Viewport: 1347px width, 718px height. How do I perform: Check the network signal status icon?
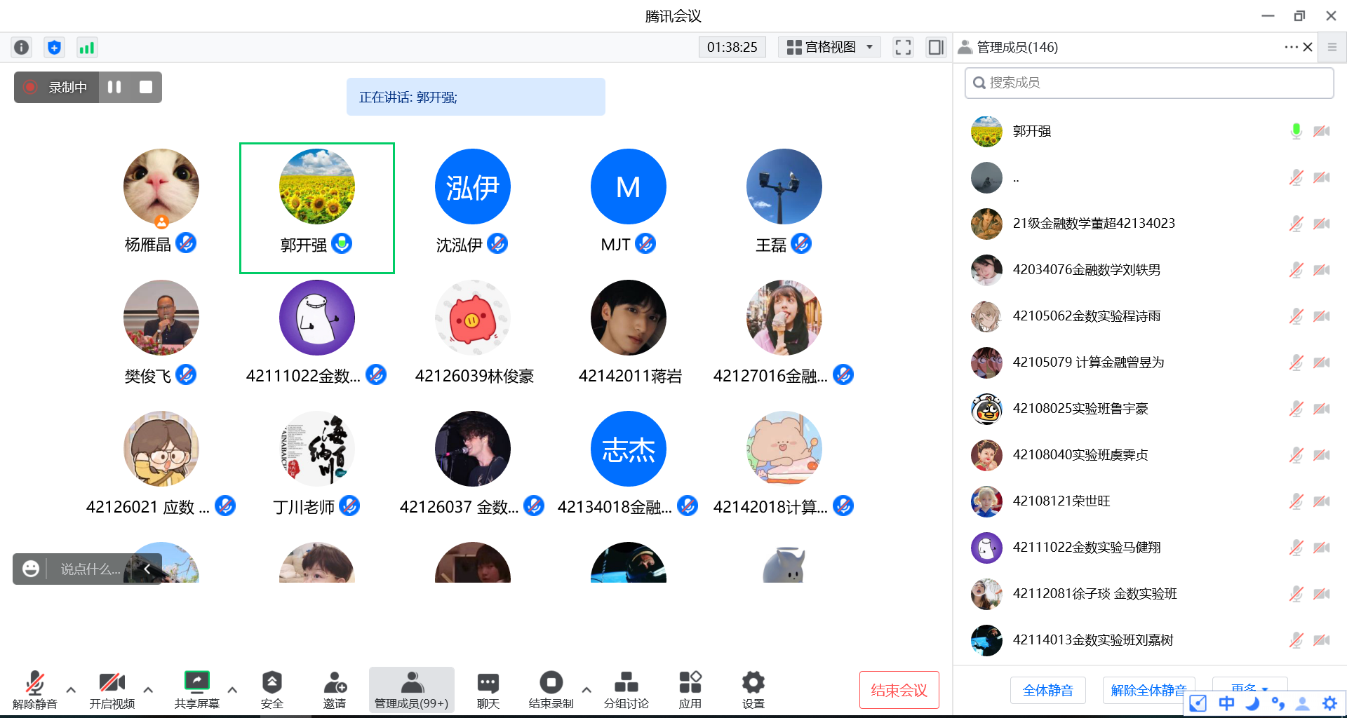pyautogui.click(x=86, y=48)
